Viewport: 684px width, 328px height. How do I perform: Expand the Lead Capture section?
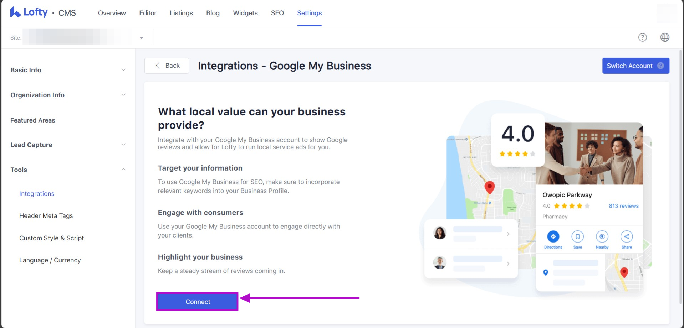pyautogui.click(x=123, y=145)
